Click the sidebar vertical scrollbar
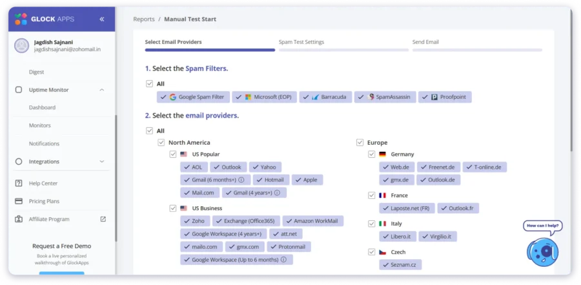581x285 pixels. [116, 178]
